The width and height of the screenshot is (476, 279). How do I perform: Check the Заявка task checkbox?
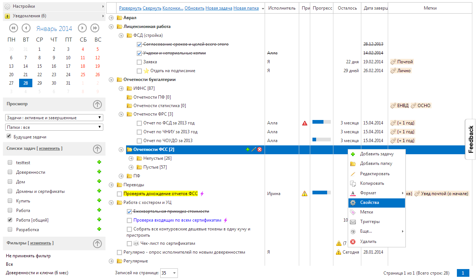[x=139, y=62]
